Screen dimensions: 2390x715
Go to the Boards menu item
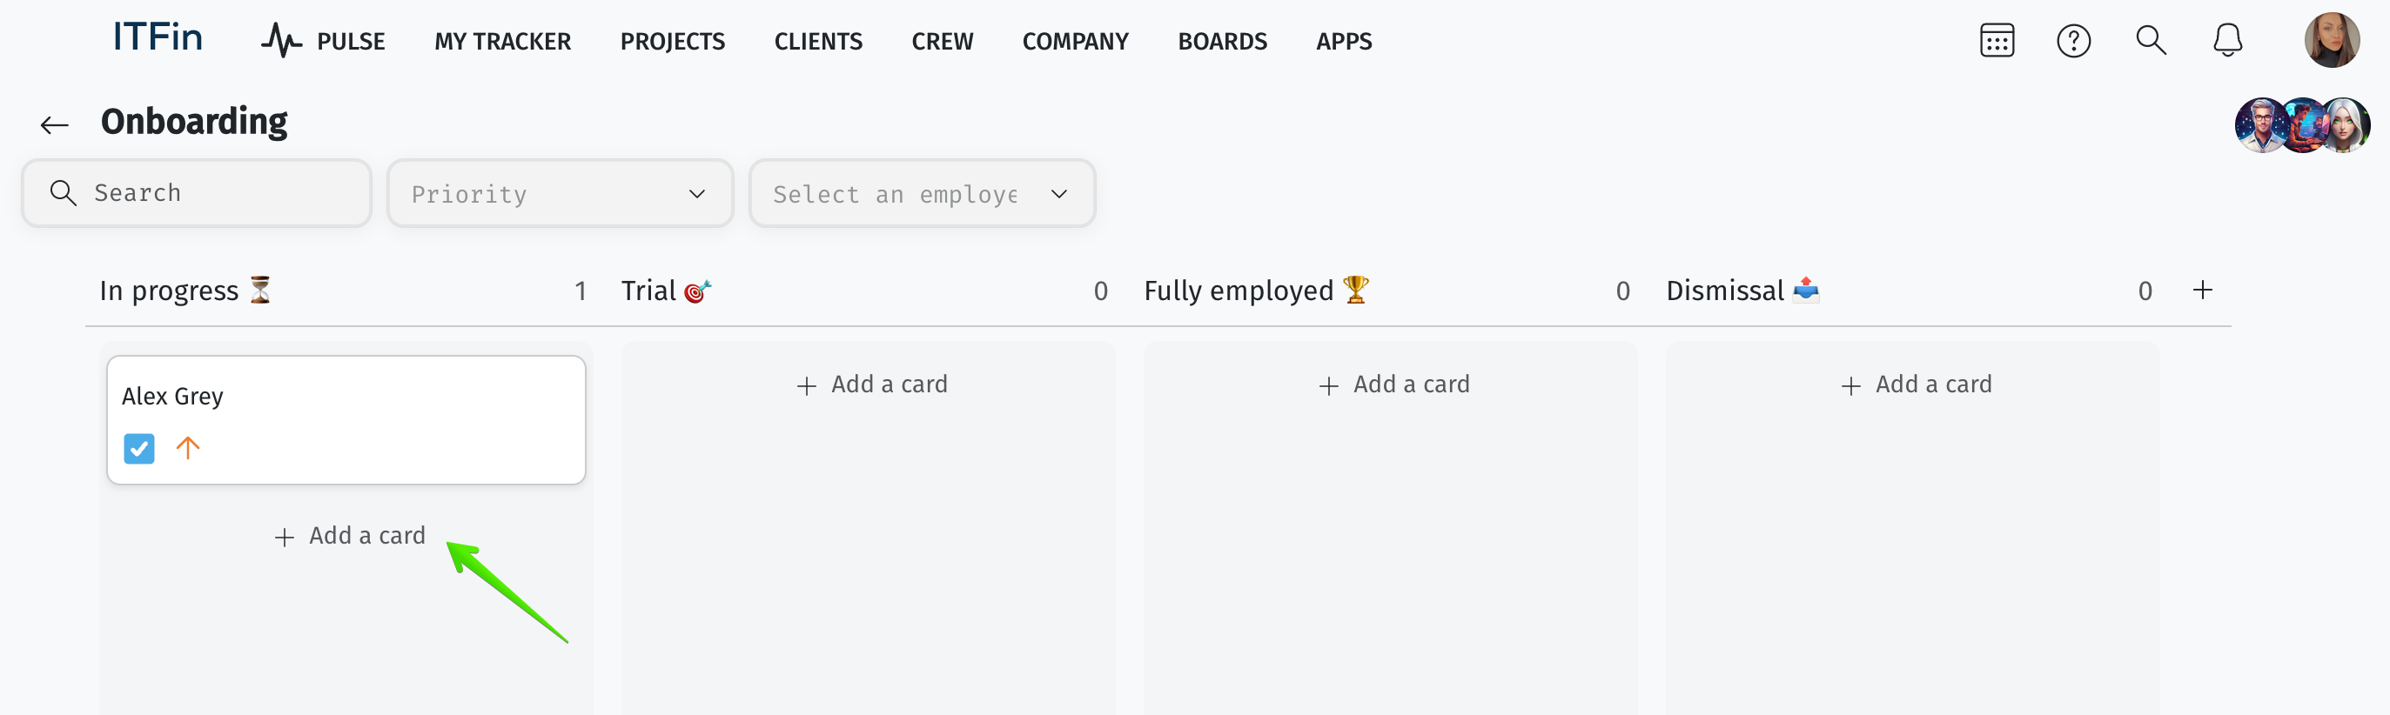coord(1222,42)
